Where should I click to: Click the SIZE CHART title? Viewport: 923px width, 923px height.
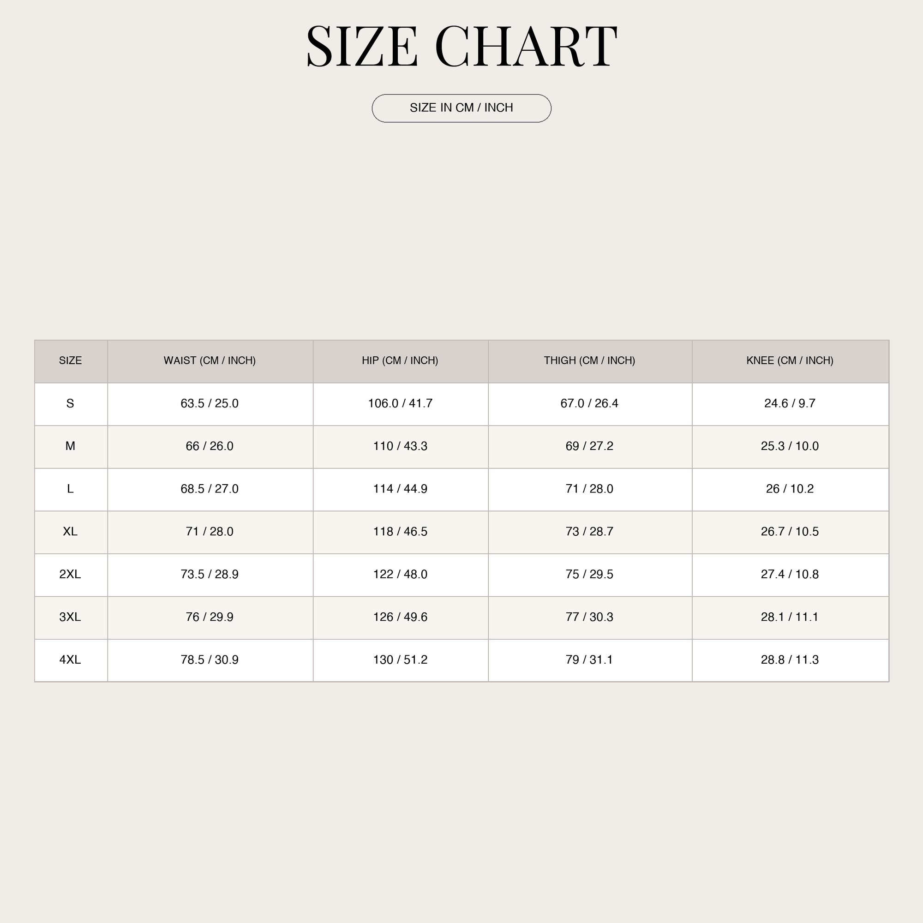click(x=461, y=46)
